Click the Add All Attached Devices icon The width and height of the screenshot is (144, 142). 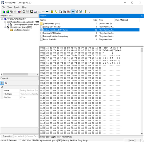point(8,11)
